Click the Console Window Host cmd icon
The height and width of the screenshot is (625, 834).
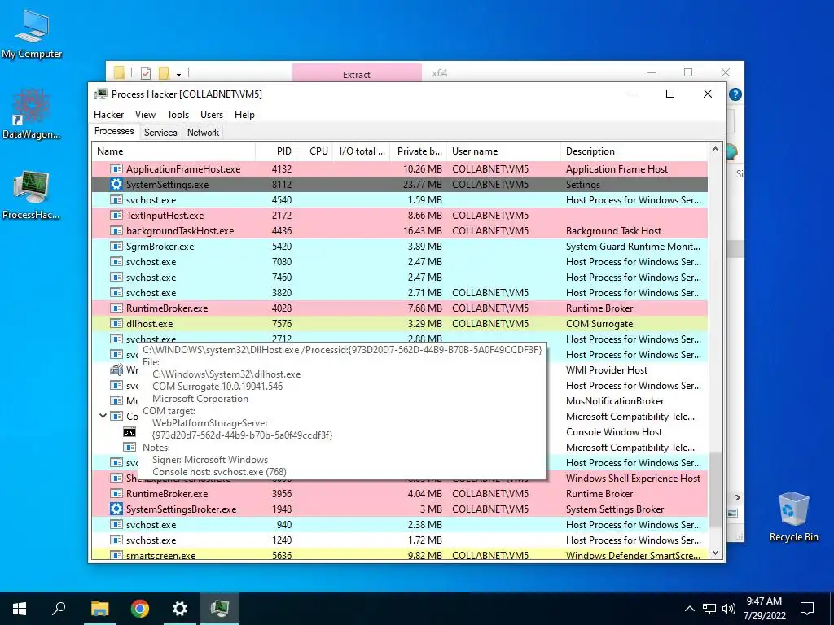click(129, 432)
